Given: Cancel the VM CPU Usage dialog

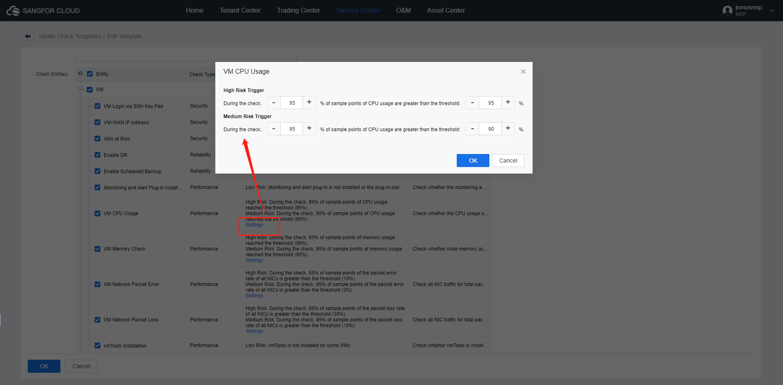Looking at the screenshot, I should pos(508,161).
